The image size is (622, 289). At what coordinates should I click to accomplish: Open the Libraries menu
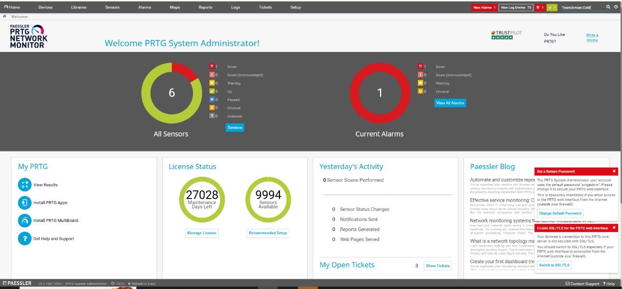pyautogui.click(x=79, y=7)
